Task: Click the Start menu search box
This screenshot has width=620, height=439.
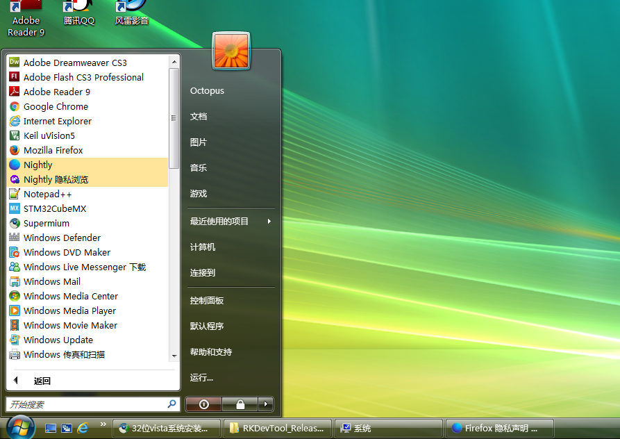Action: (87, 404)
